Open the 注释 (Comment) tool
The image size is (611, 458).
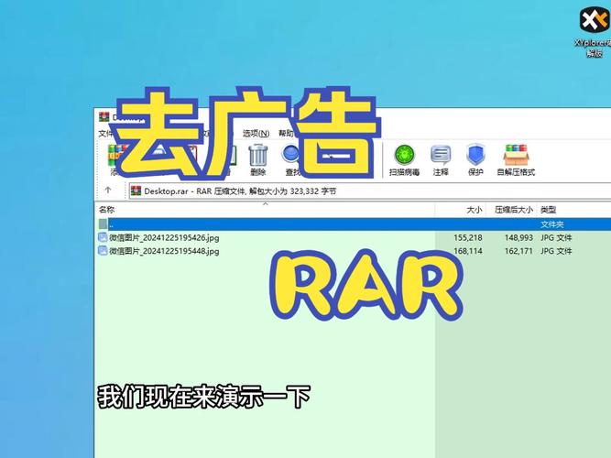(x=441, y=158)
